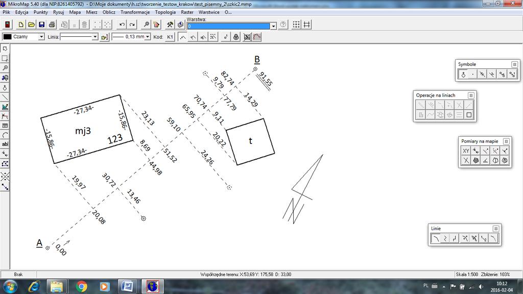This screenshot has height=294, width=523.
Task: Select first symbol icon in Symbole panel
Action: tap(463, 75)
